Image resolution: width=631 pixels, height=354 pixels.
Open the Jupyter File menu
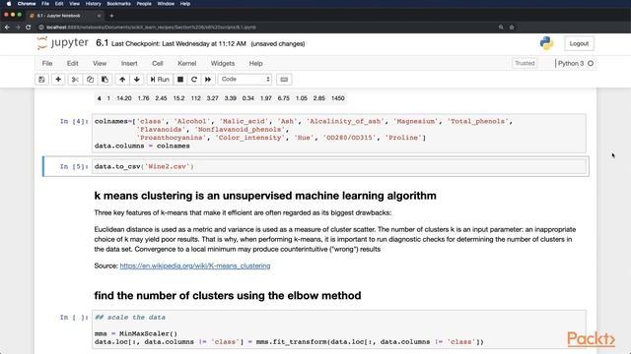tap(47, 63)
